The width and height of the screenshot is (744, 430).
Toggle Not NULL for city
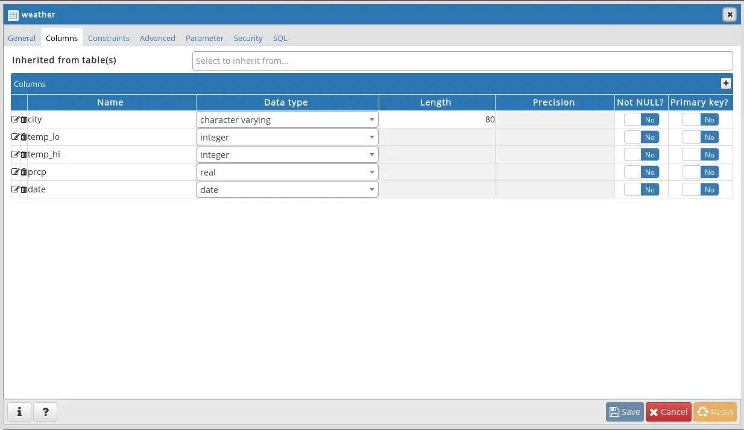(x=642, y=119)
